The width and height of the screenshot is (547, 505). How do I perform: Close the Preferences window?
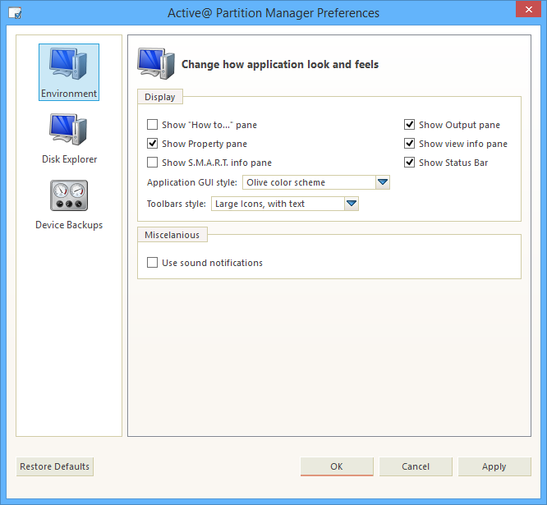pos(528,9)
